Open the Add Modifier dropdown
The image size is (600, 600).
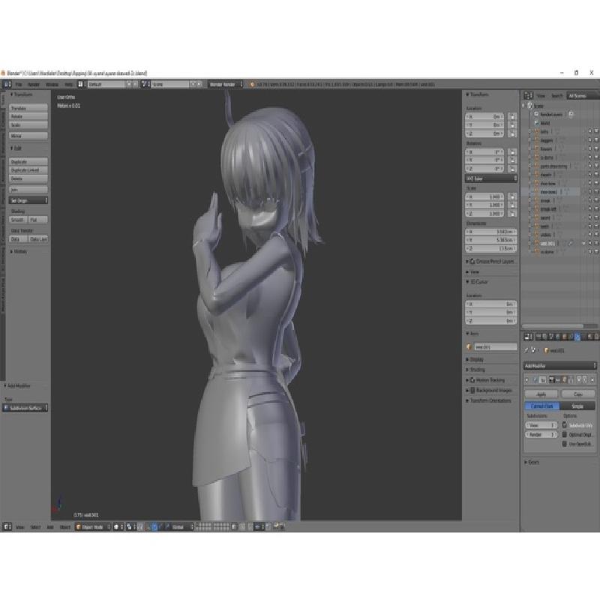559,366
